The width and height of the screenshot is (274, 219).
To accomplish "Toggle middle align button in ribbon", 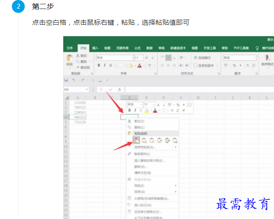I will click(168, 58).
